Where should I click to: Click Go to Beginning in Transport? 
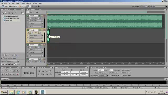point(3,74)
